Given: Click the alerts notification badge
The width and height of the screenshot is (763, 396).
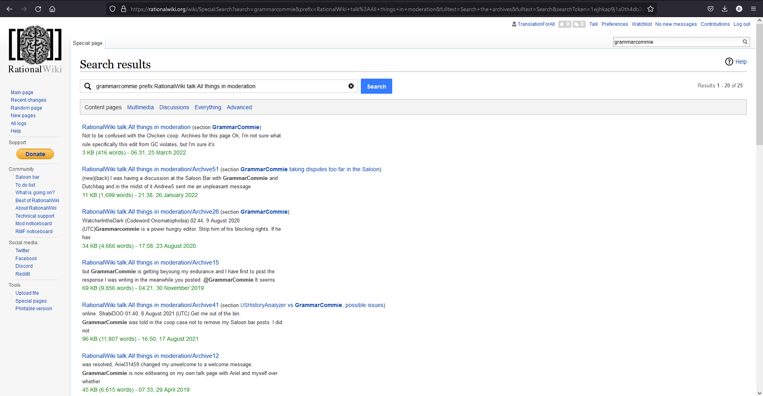Looking at the screenshot, I should 565,24.
